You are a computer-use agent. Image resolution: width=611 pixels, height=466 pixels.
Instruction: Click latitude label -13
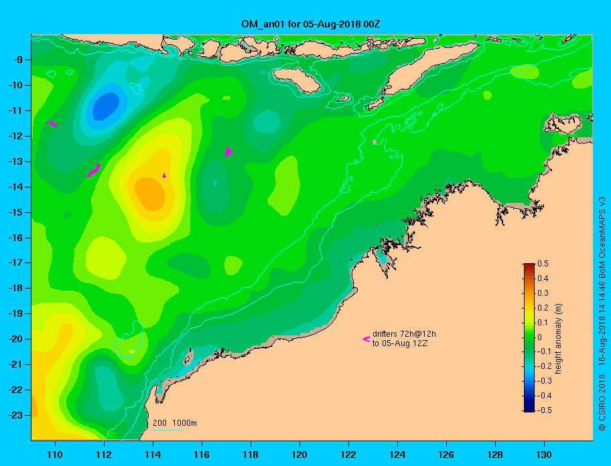(x=16, y=161)
